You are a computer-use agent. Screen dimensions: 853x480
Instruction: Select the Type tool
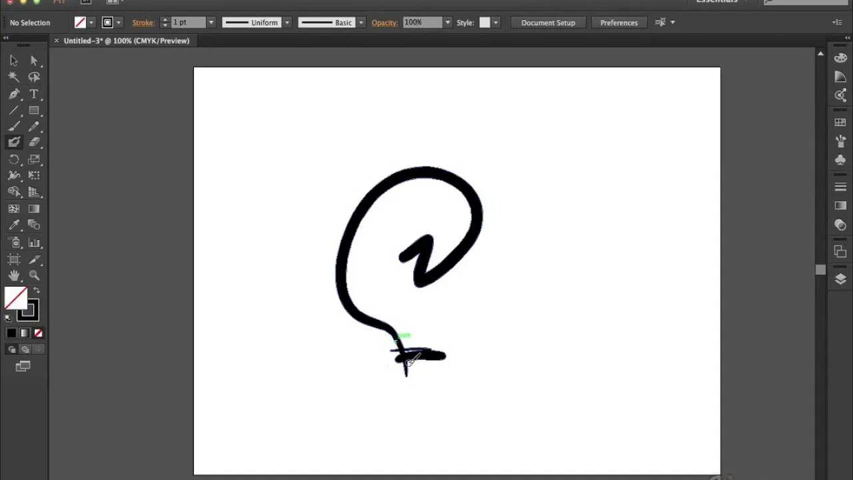point(34,94)
